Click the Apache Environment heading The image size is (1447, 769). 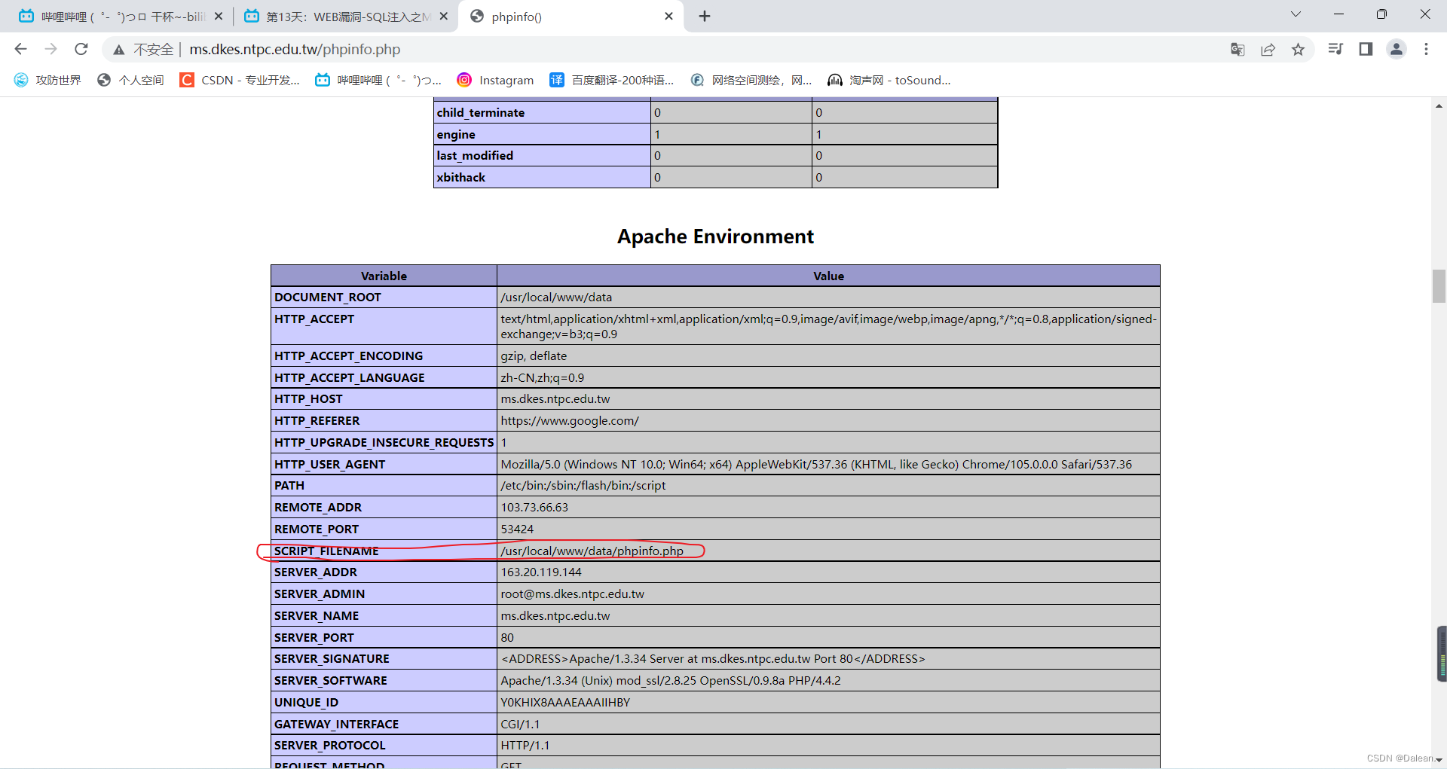pos(715,236)
